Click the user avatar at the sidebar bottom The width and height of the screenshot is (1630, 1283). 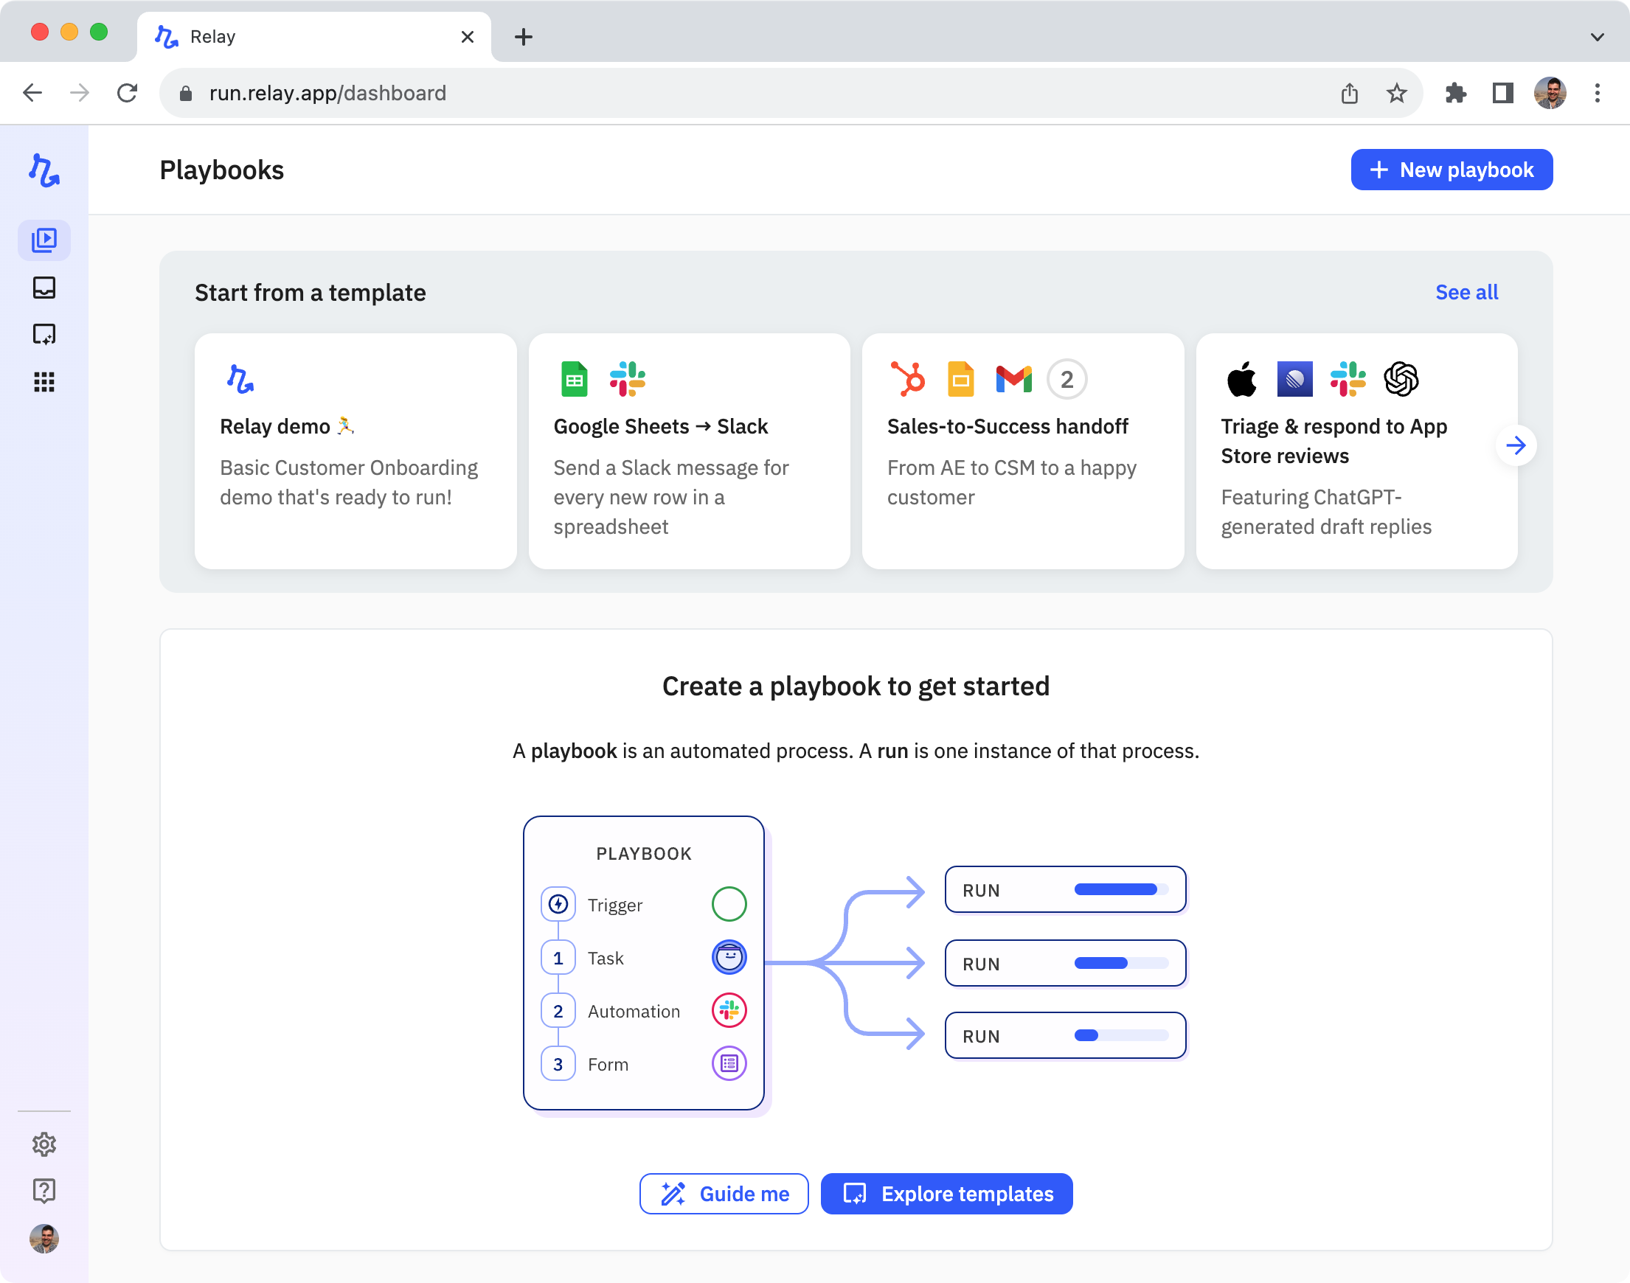(x=44, y=1239)
